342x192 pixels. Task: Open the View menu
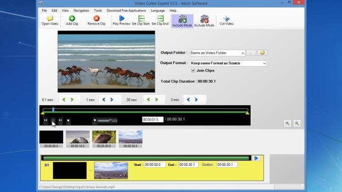coord(65,11)
